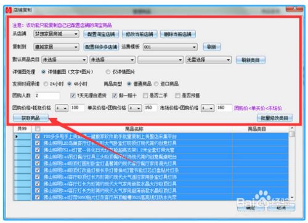Open the 复制到 target shop dropdown
Screen dimensions: 308x223
pos(56,47)
